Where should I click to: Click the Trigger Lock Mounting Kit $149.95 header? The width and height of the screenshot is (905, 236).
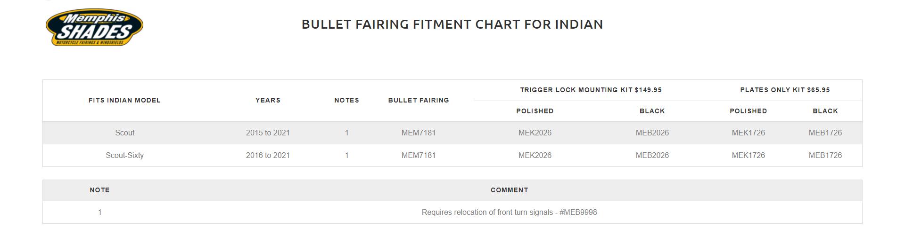click(591, 90)
